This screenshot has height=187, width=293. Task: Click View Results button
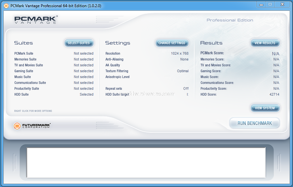pyautogui.click(x=265, y=43)
